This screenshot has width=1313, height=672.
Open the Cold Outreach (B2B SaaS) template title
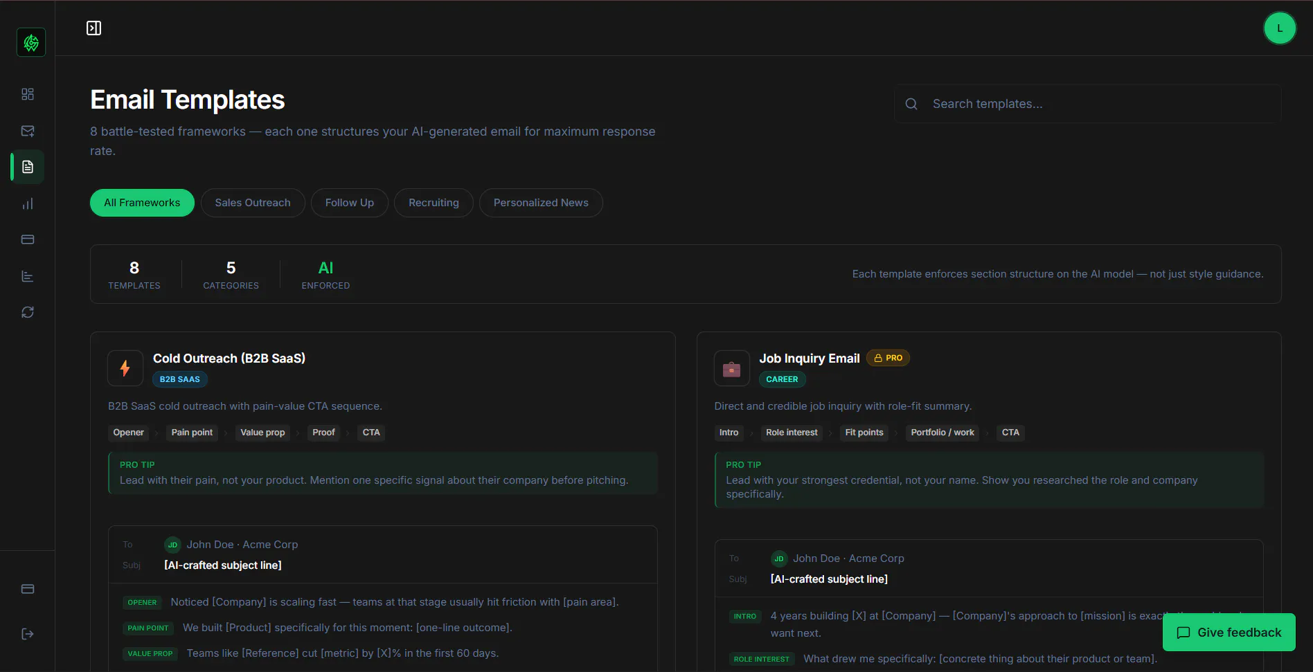(229, 358)
